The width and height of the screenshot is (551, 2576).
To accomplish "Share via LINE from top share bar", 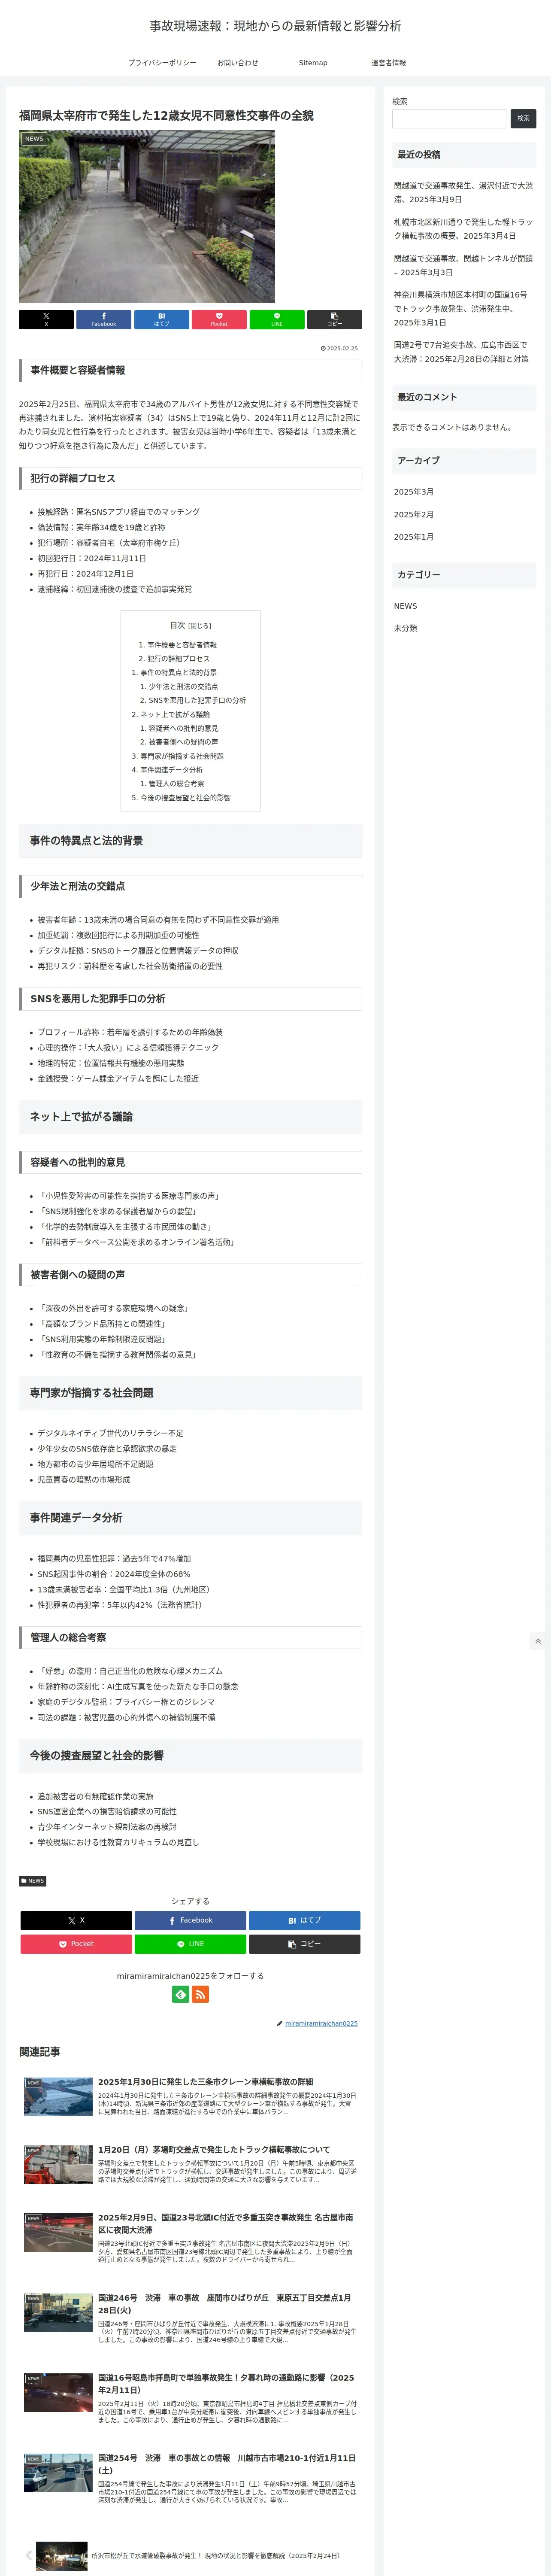I will (277, 319).
